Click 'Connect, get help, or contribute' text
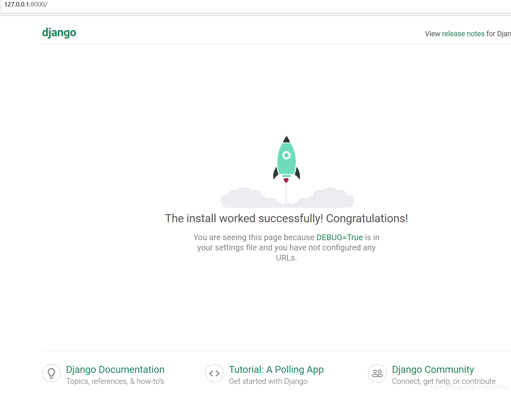 click(x=444, y=381)
